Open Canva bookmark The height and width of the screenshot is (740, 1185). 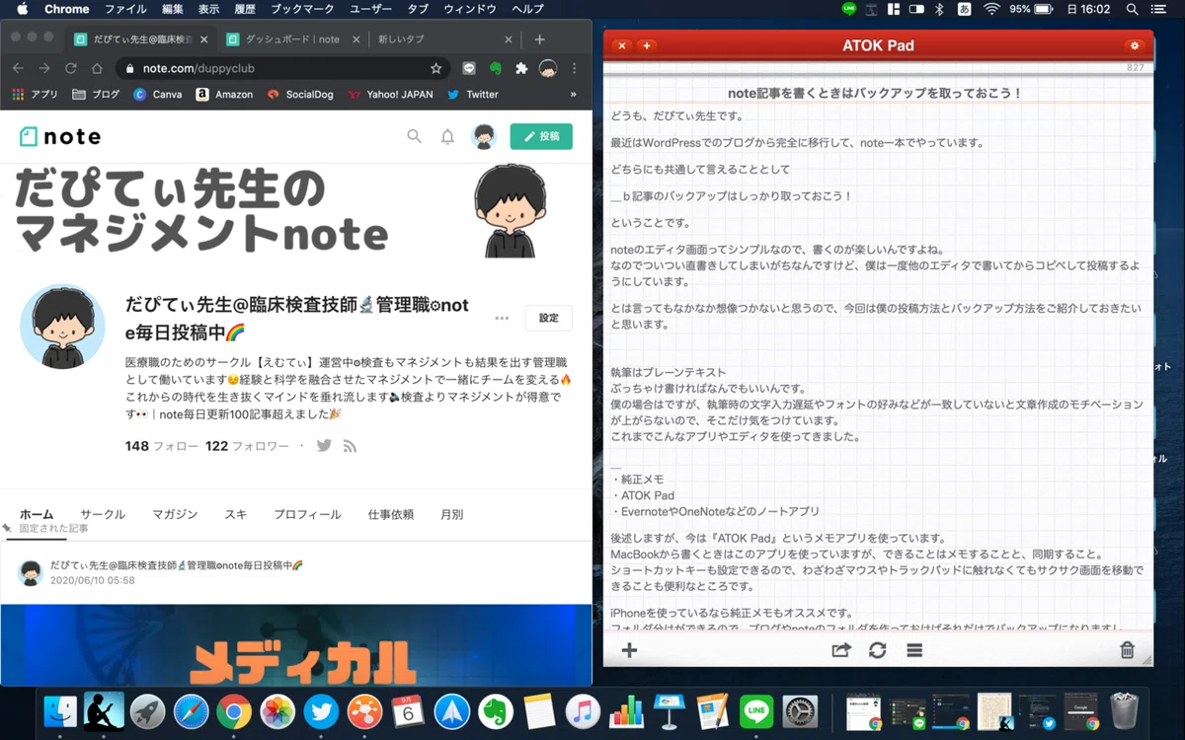point(158,95)
